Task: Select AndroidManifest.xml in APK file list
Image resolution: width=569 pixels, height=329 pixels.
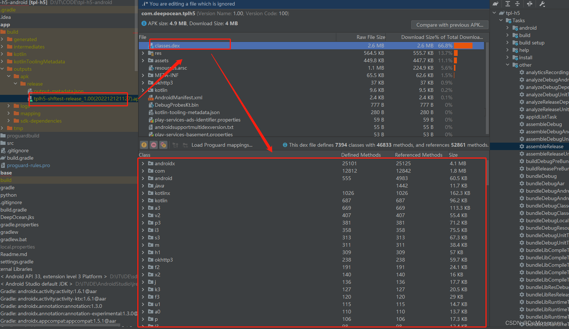Action: pos(178,97)
